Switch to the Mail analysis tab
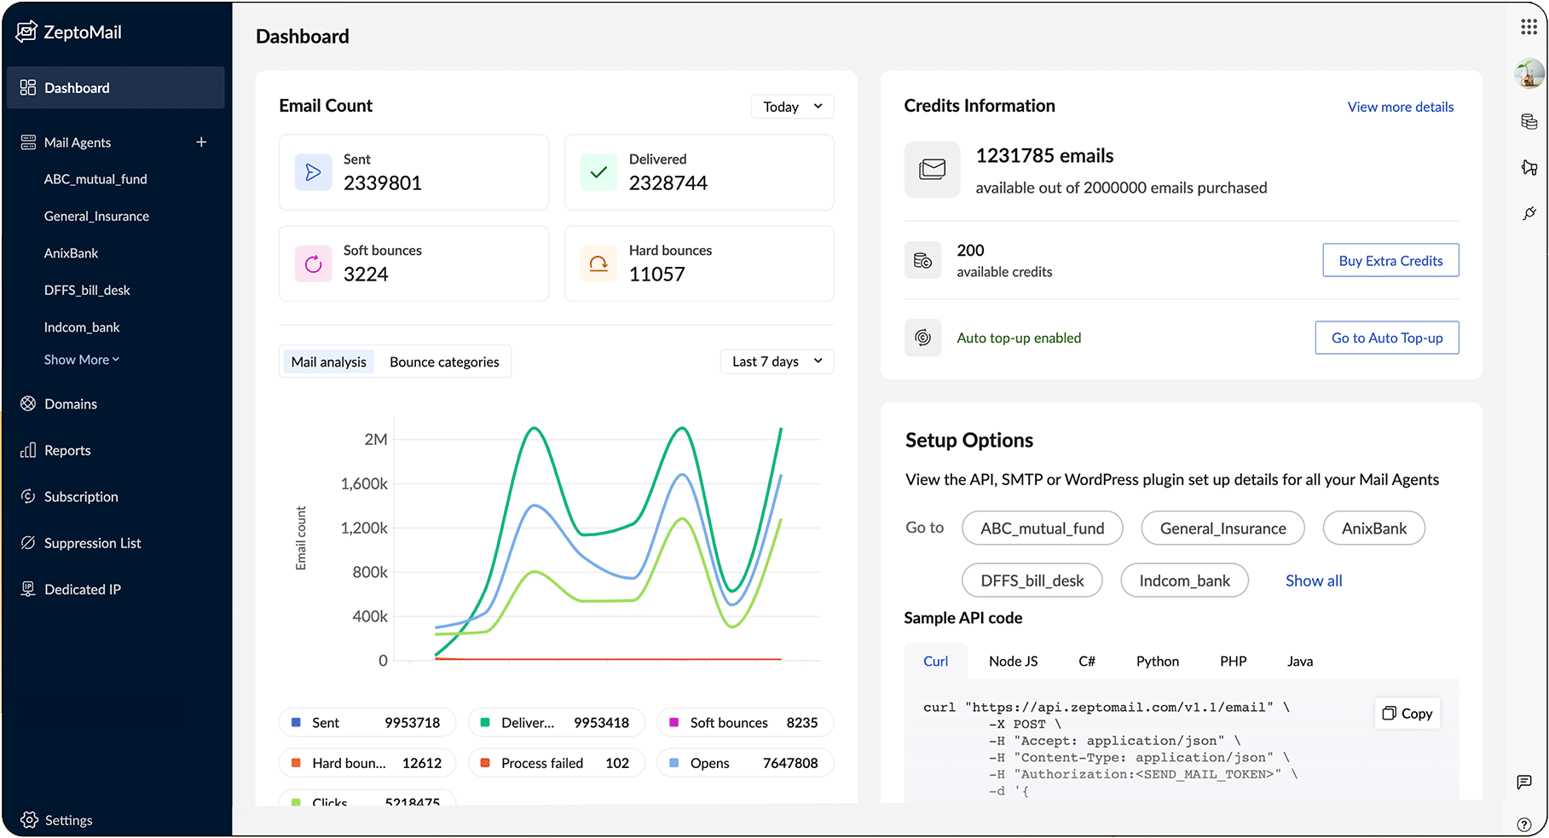Viewport: 1549px width, 838px height. [328, 361]
